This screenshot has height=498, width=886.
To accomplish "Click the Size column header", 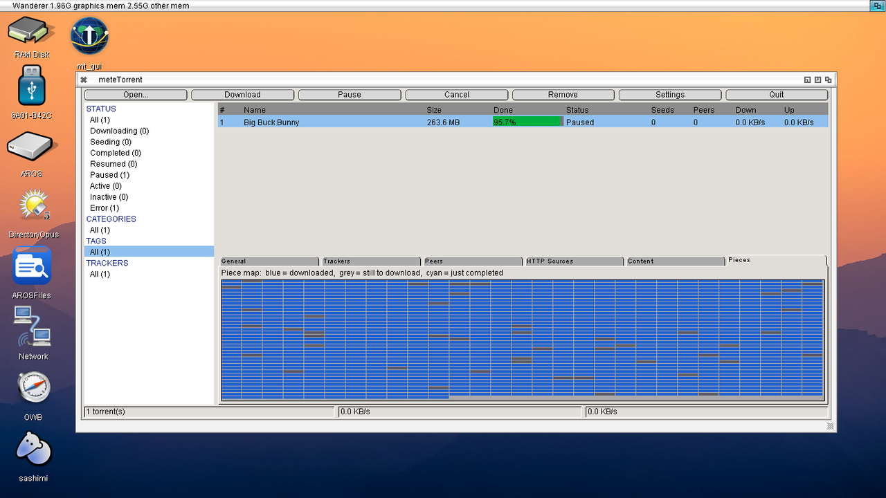I will pyautogui.click(x=434, y=110).
